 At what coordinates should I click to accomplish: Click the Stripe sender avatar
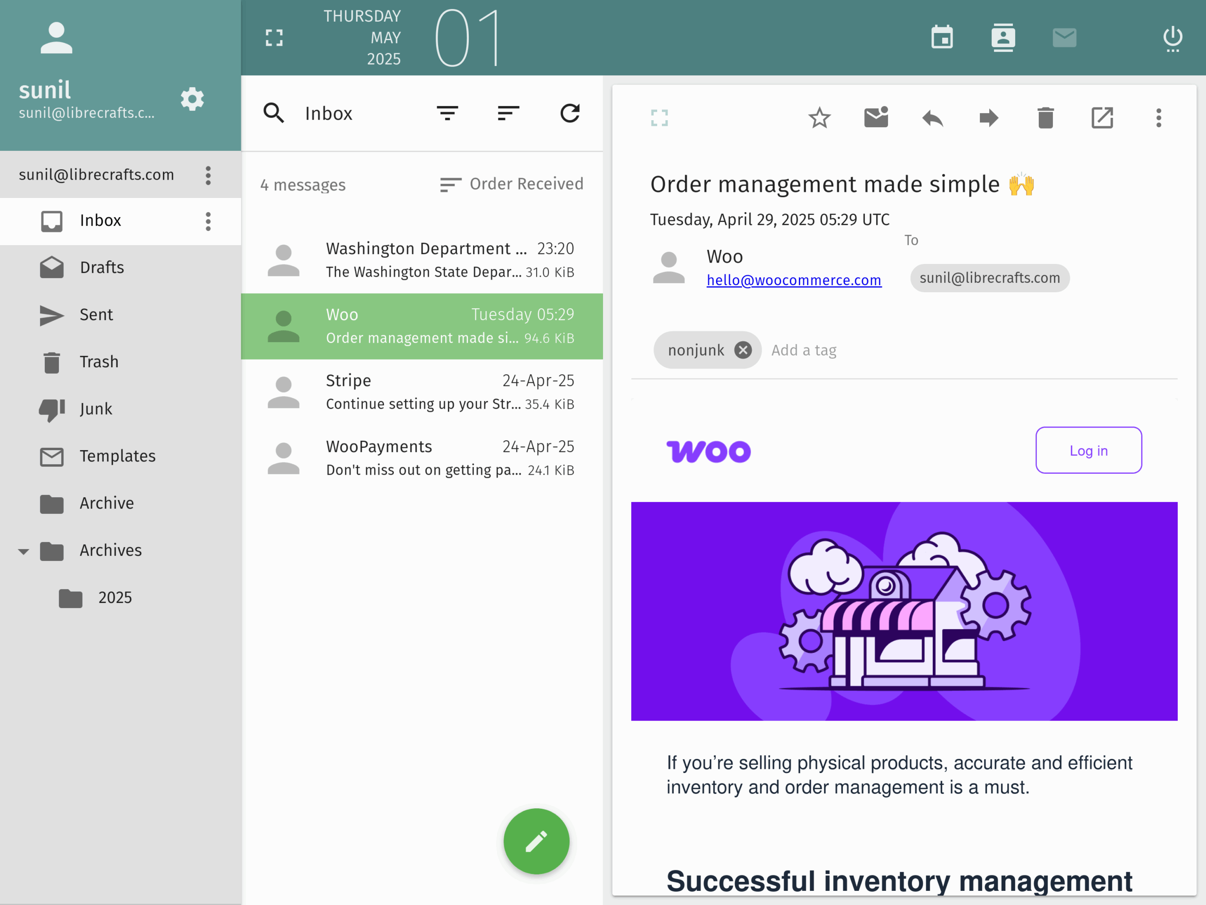point(284,392)
